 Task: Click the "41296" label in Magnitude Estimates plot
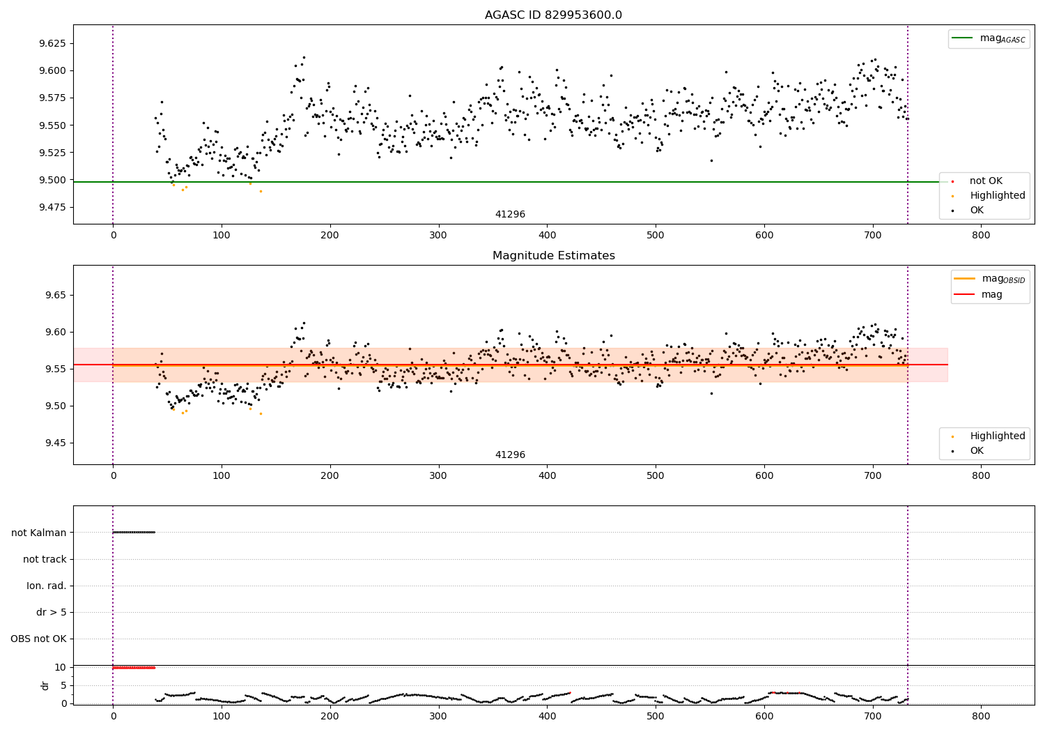510,455
